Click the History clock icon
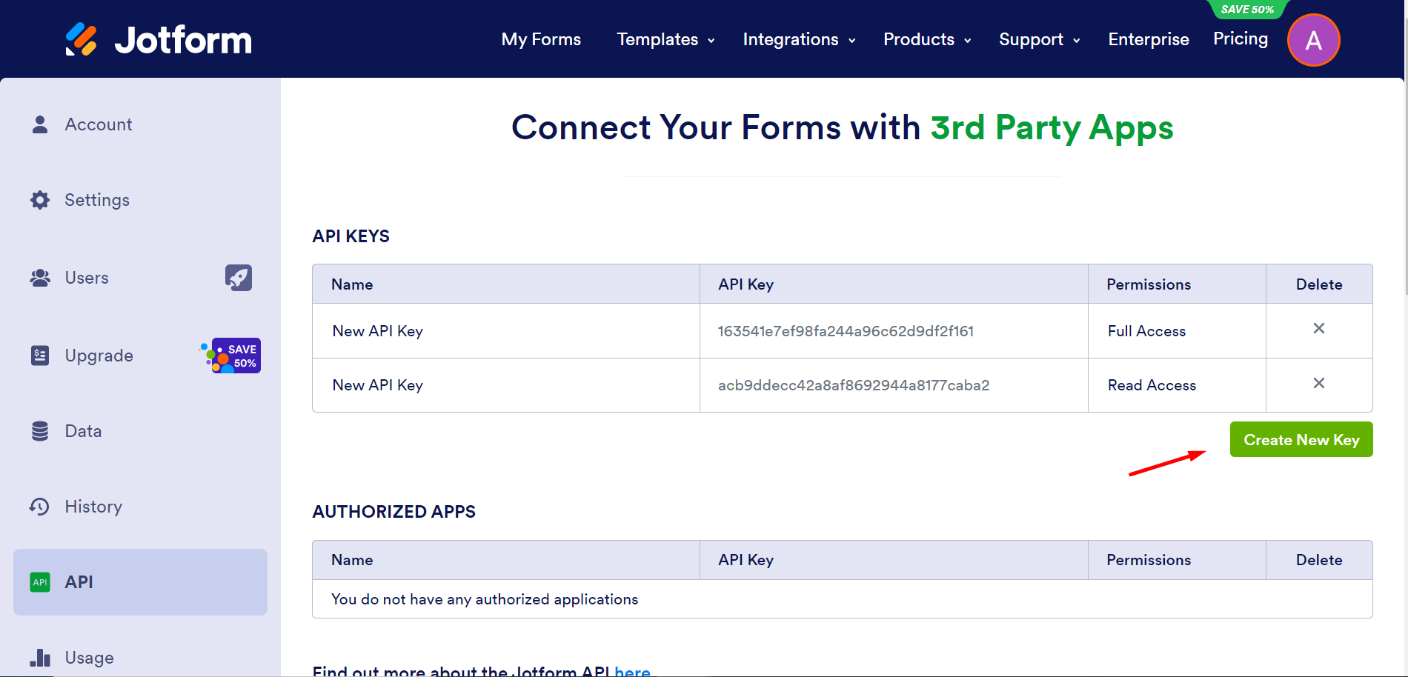Image resolution: width=1408 pixels, height=677 pixels. click(39, 507)
